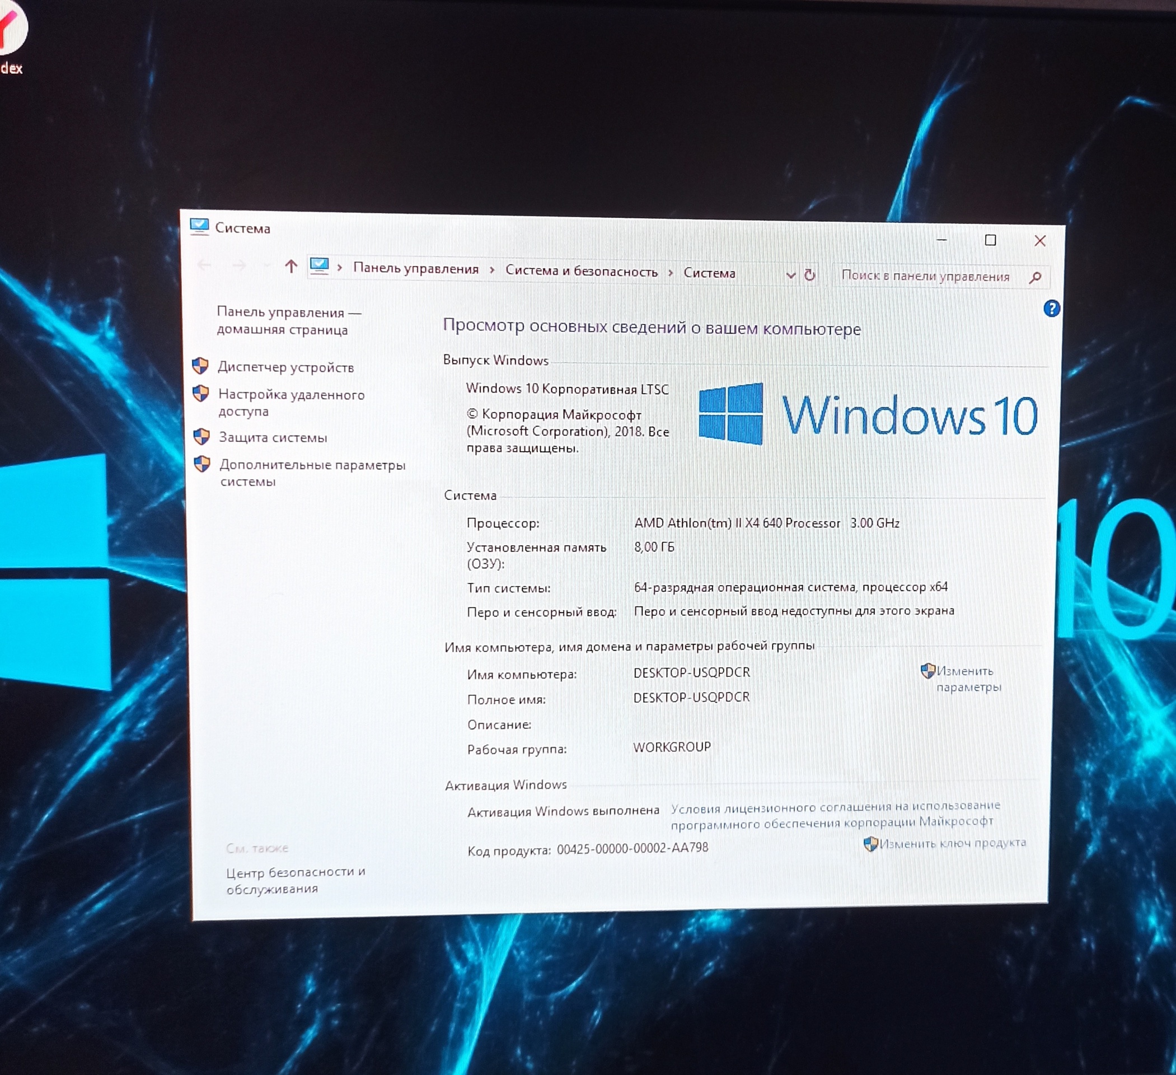Click the 64-разрядная операционная система value

790,587
